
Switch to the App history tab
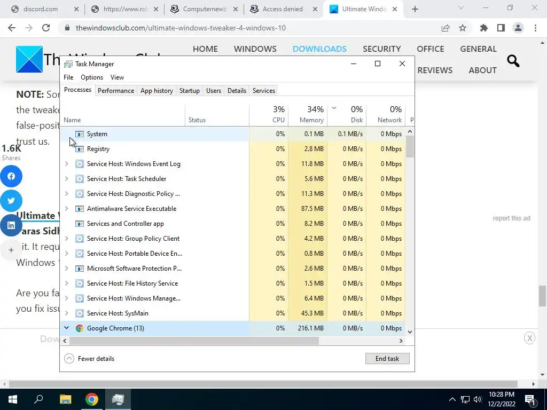pyautogui.click(x=157, y=91)
